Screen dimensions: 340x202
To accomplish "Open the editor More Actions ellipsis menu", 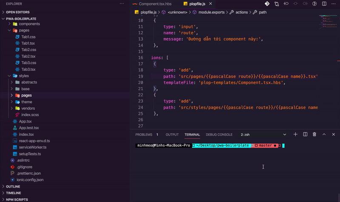I will coord(334,4).
